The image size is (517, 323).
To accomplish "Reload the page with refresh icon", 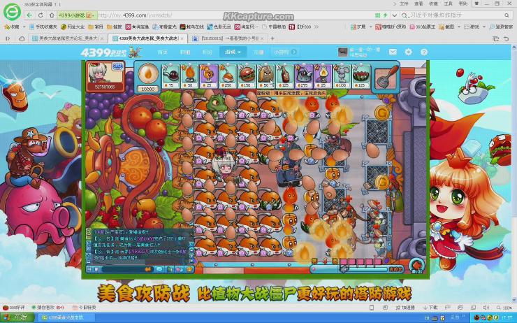I will click(41, 15).
